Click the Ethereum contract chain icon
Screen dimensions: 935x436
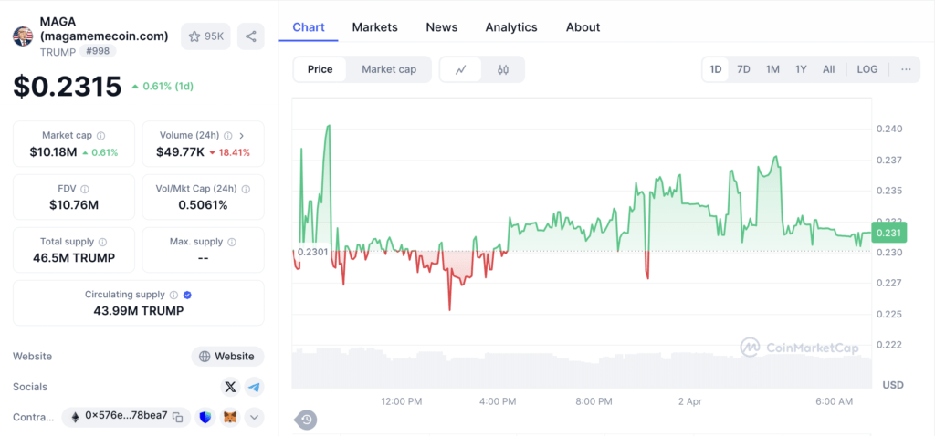click(x=75, y=417)
